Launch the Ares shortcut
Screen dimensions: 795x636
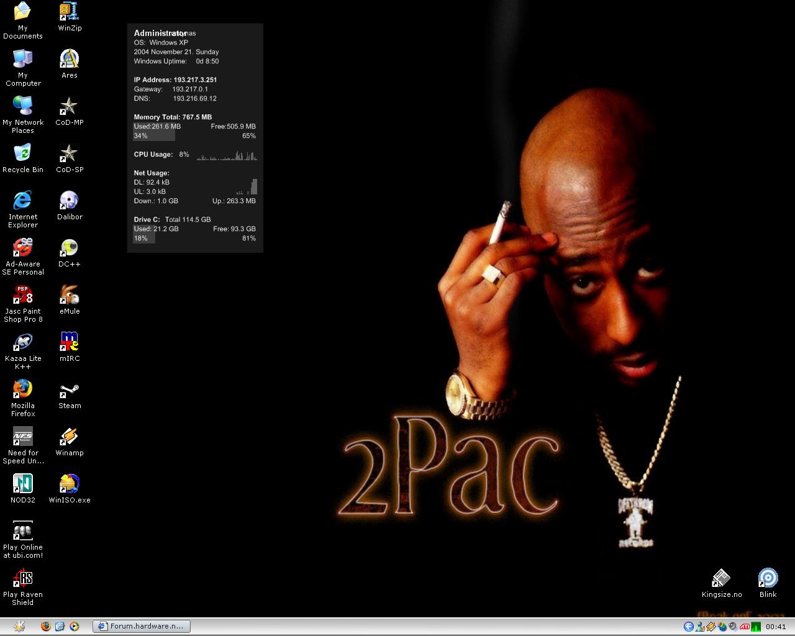[x=70, y=63]
